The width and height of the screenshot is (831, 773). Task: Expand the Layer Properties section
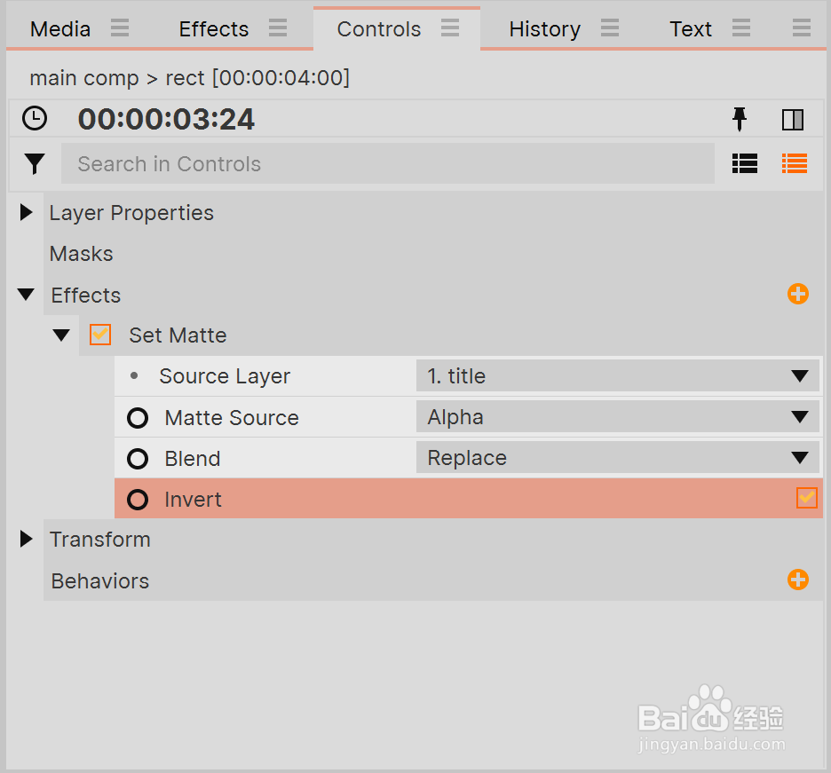26,212
